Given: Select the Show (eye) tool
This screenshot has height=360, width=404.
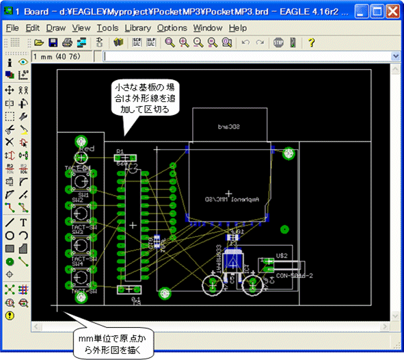Looking at the screenshot, I should pyautogui.click(x=23, y=62).
